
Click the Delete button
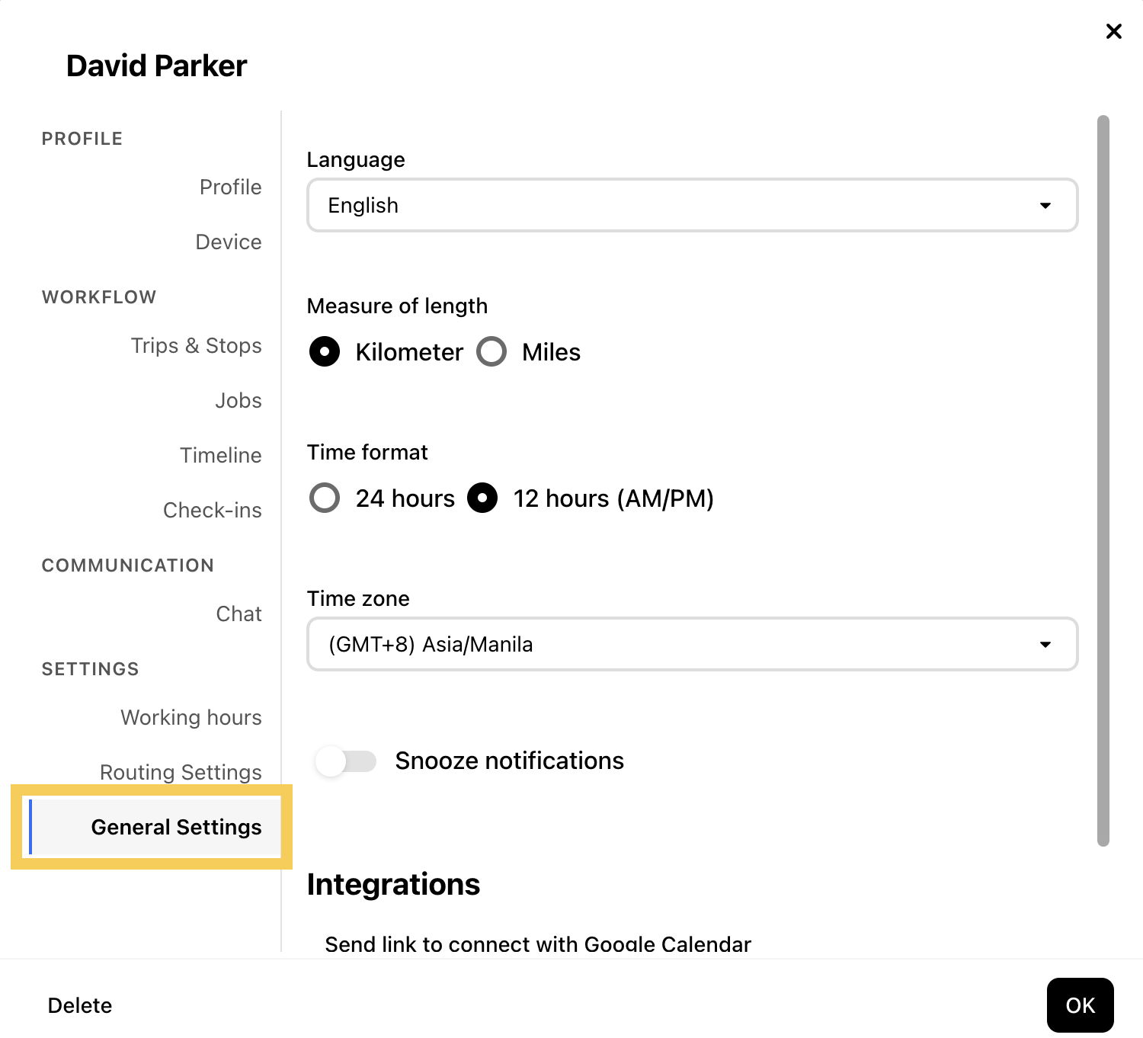(x=80, y=1005)
